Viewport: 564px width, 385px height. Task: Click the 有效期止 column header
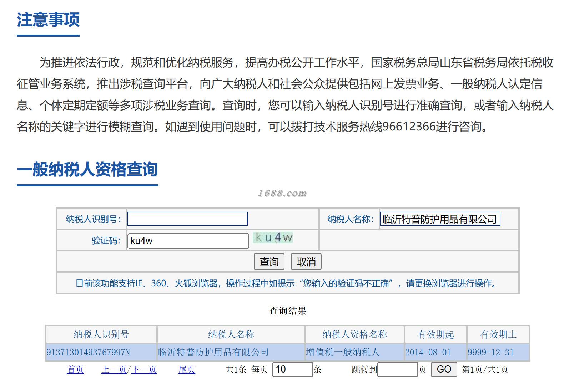click(498, 334)
